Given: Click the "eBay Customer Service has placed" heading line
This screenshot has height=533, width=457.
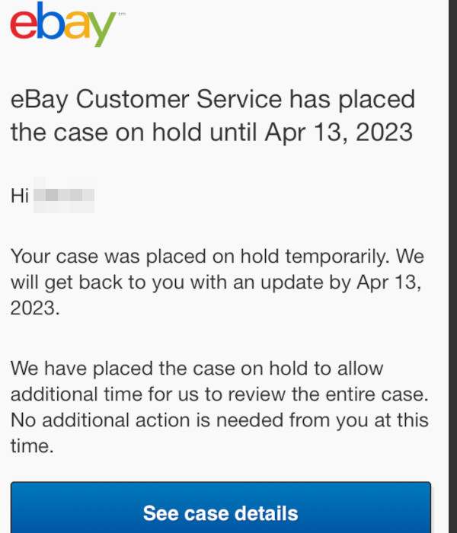Looking at the screenshot, I should pos(213,100).
